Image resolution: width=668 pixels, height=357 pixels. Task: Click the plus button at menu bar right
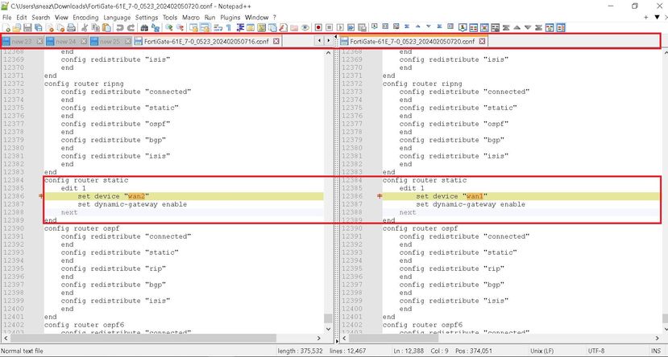646,18
